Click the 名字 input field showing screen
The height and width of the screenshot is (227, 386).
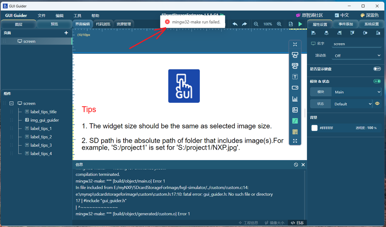coord(357,44)
